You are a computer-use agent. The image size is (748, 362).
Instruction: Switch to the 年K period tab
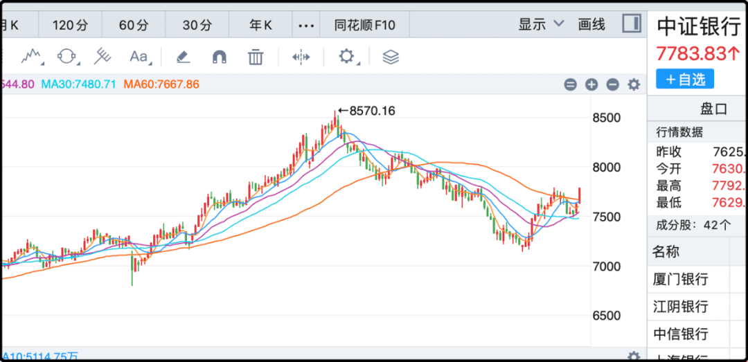(261, 25)
